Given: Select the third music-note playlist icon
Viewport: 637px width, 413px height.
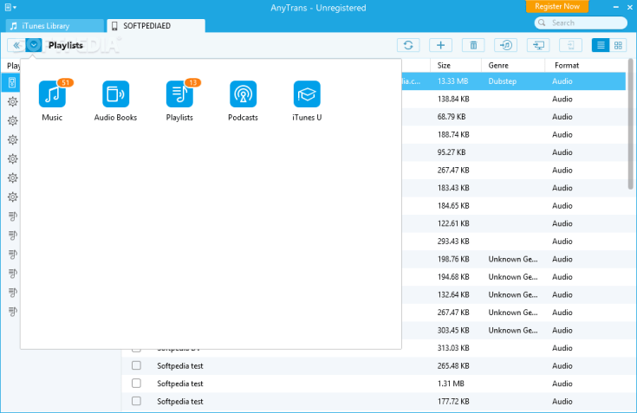Looking at the screenshot, I should (13, 255).
